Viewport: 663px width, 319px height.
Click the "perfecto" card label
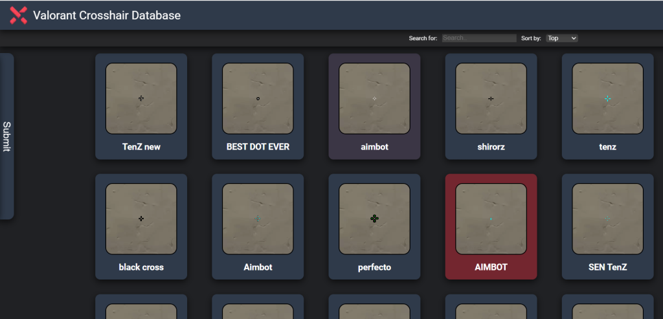coord(375,267)
